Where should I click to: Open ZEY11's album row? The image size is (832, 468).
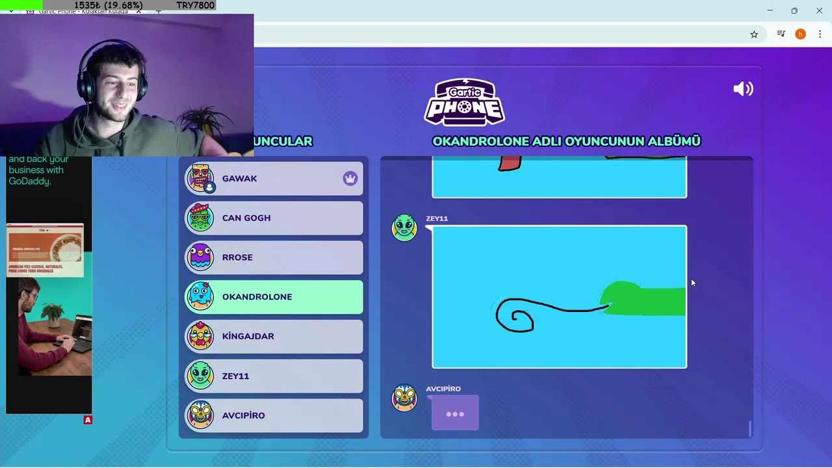click(274, 376)
